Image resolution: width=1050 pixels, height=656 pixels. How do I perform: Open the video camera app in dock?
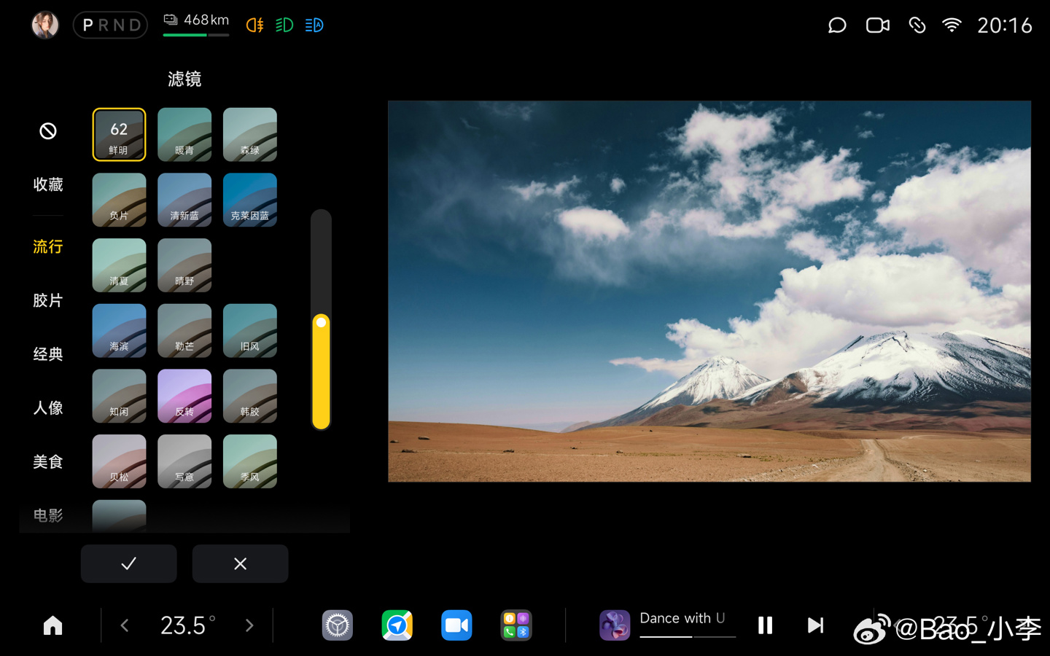point(456,625)
